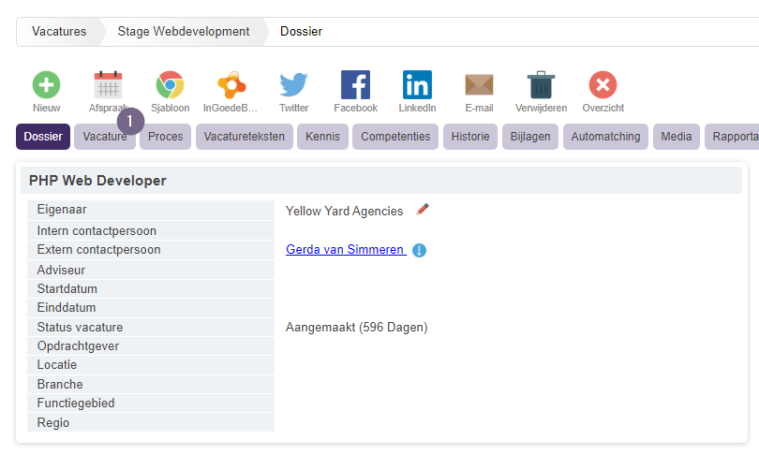
Task: Select the Sjabloon Chrome icon
Action: click(x=170, y=84)
